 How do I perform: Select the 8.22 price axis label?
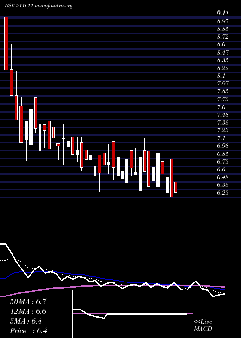tap(223, 68)
